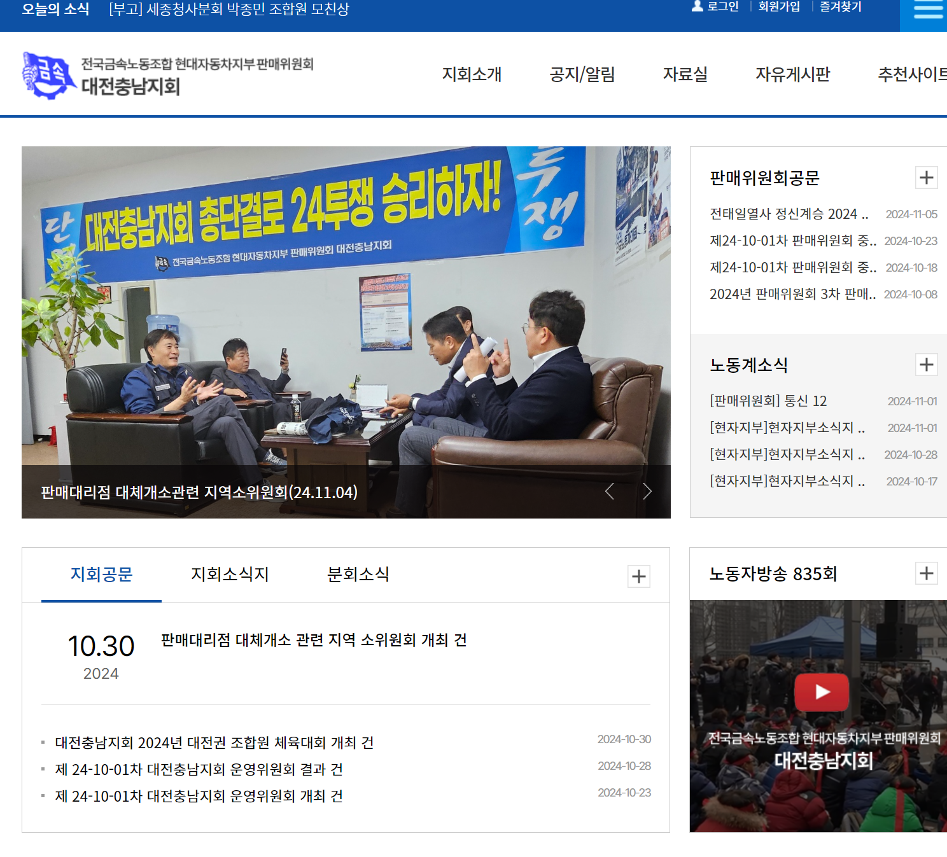947x857 pixels.
Task: Open 현자지부소식지 post dated 2024-10-28
Action: 787,455
